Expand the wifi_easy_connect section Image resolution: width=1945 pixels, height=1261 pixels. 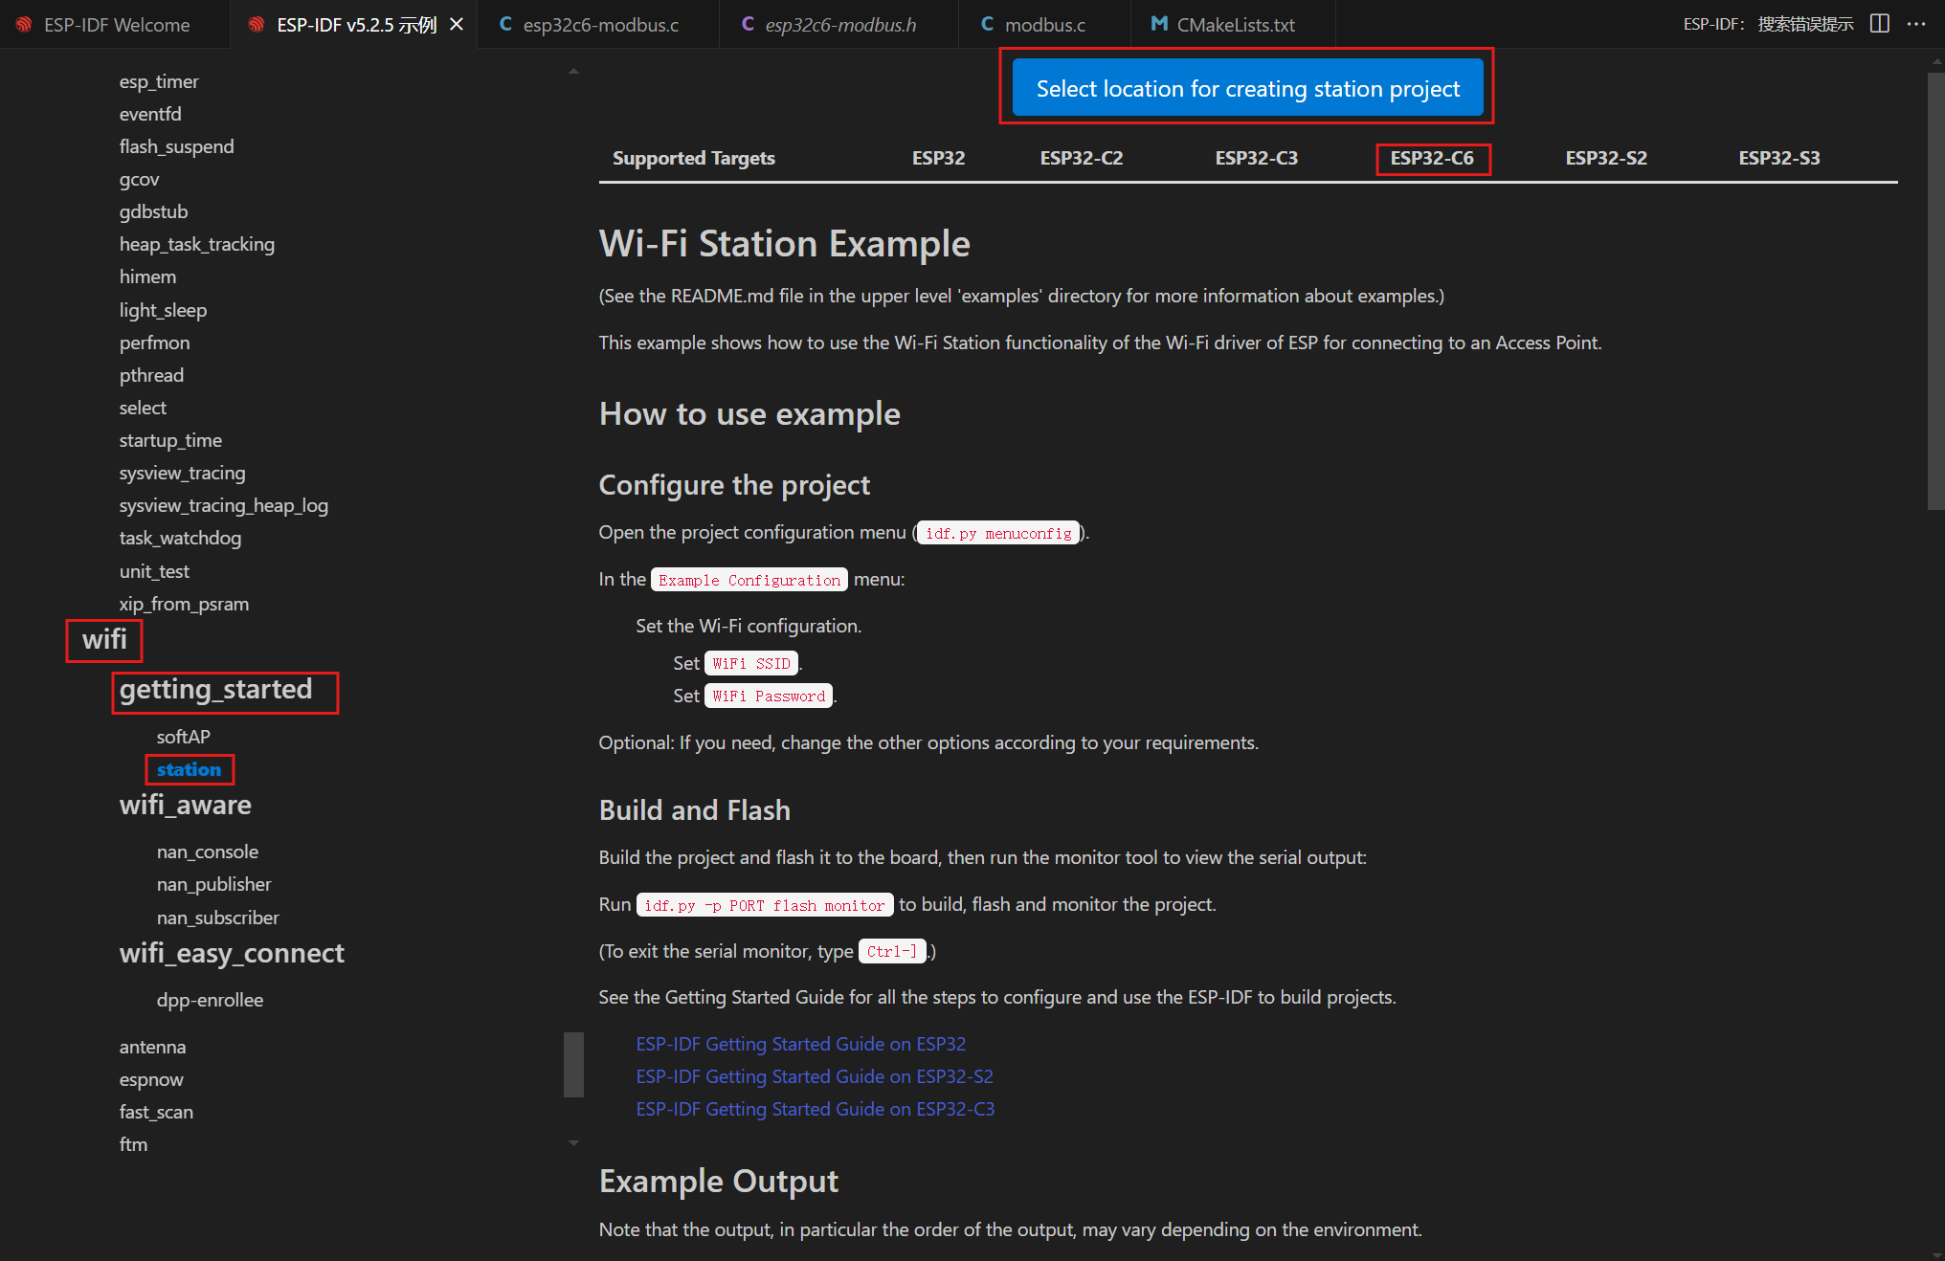tap(232, 952)
